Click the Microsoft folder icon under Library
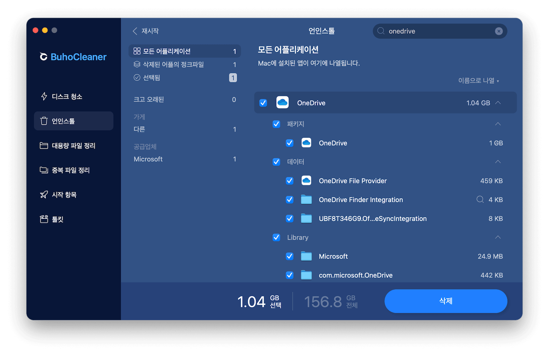The width and height of the screenshot is (549, 355). [306, 256]
